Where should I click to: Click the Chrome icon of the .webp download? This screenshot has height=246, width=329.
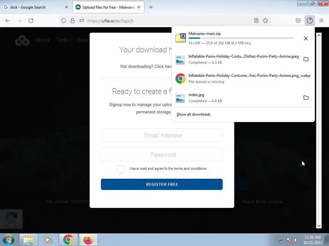pyautogui.click(x=181, y=78)
